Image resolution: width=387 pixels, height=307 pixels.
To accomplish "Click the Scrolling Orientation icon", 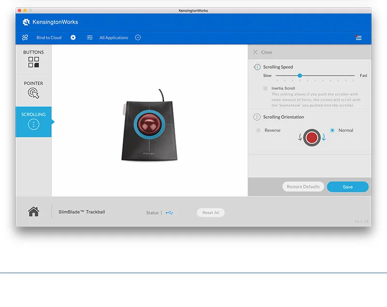I will coord(257,117).
